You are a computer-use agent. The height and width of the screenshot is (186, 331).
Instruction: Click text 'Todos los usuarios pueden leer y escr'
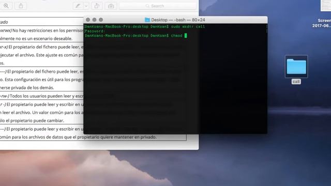pos(47,96)
